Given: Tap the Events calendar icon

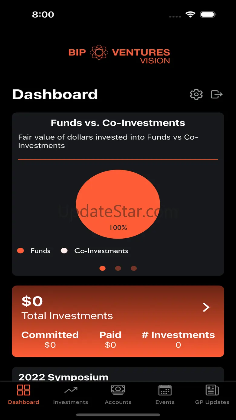Looking at the screenshot, I should click(165, 390).
